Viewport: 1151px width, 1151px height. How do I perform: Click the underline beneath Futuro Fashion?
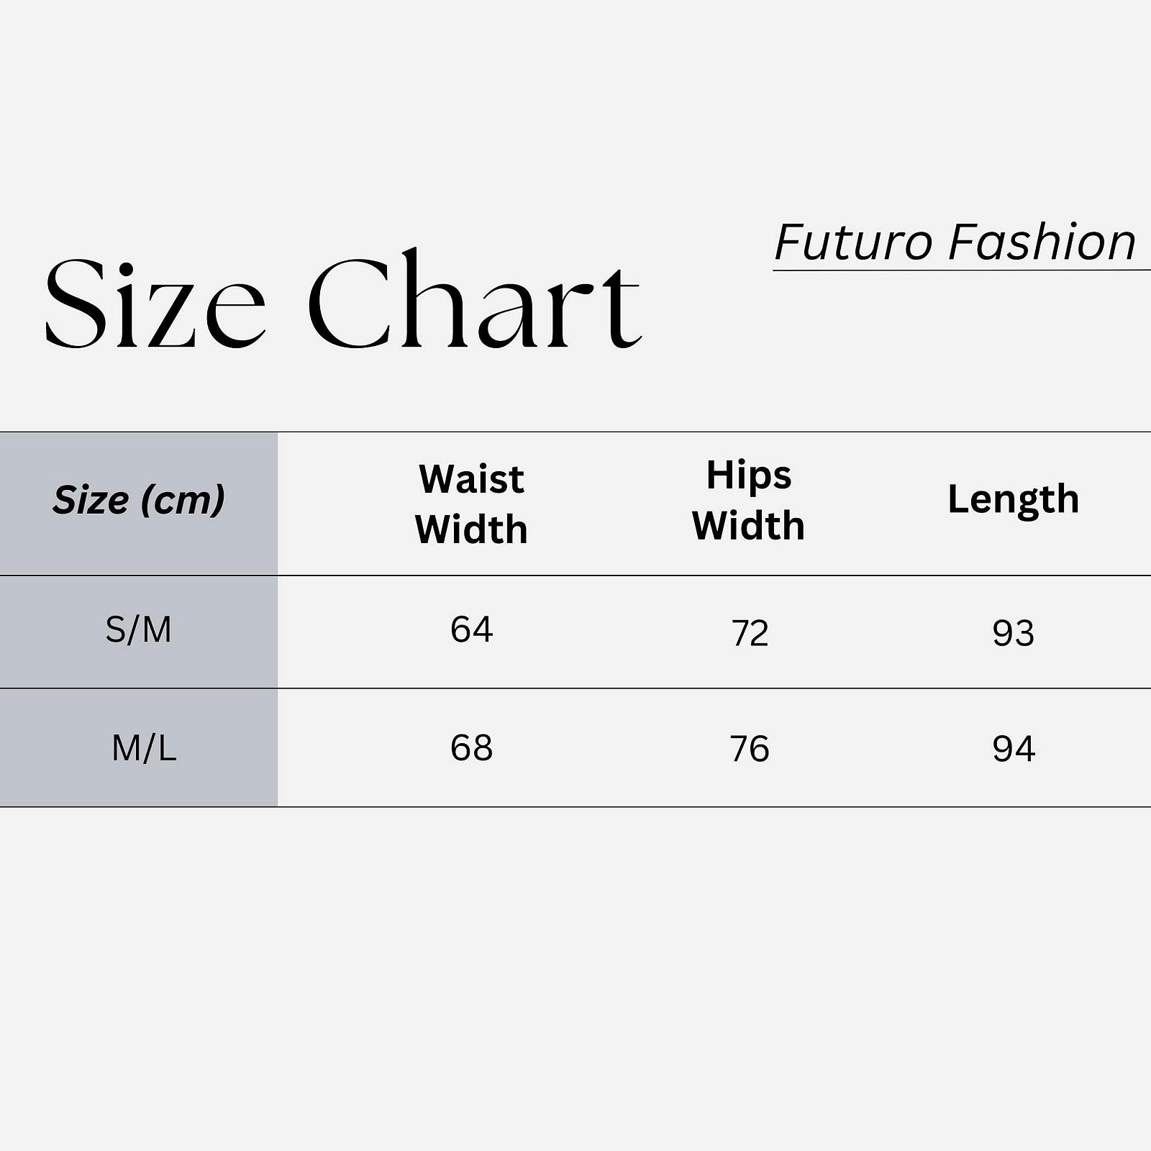(x=960, y=270)
